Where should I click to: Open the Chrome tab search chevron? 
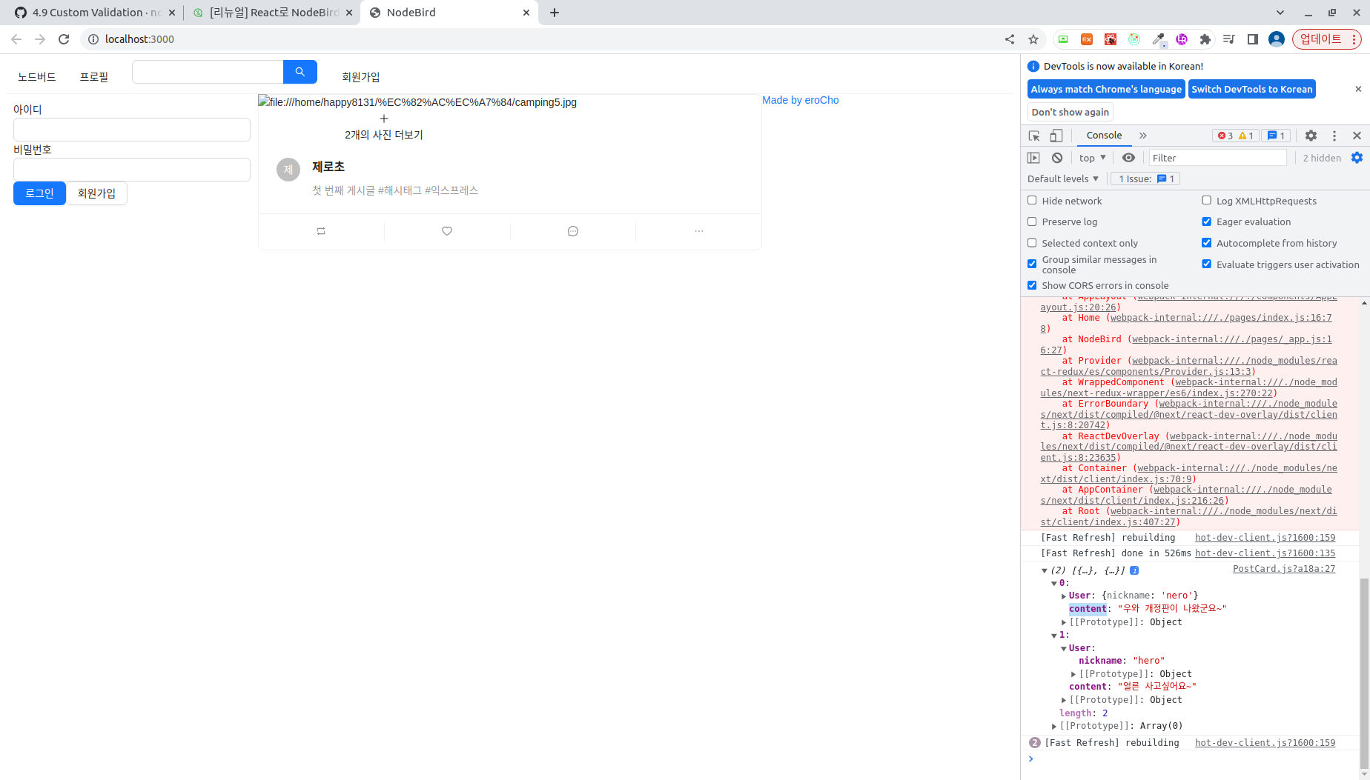(x=1280, y=13)
